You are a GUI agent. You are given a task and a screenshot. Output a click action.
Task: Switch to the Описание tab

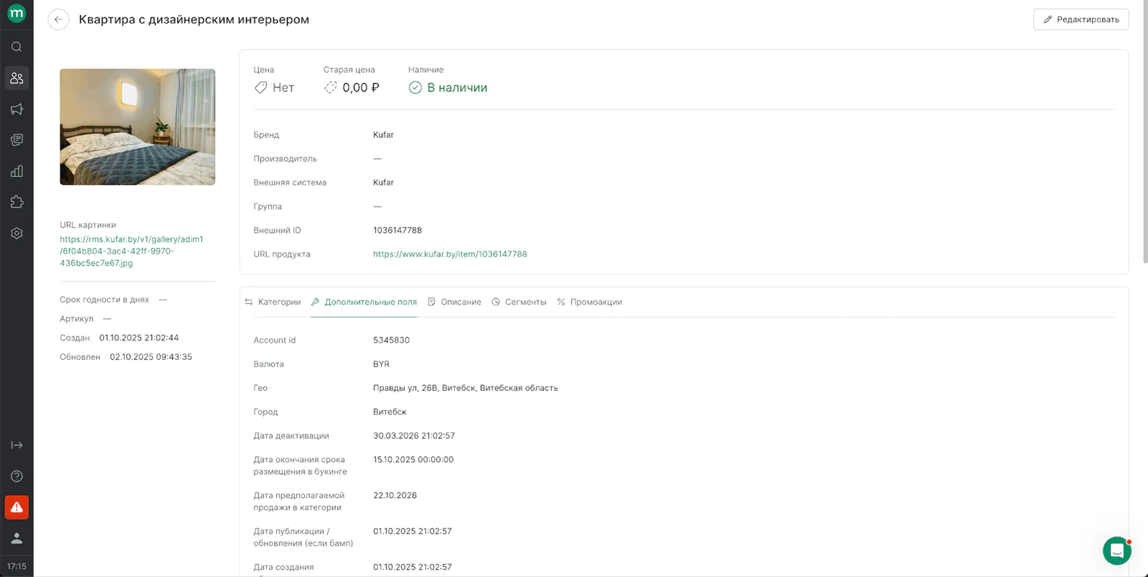tap(454, 302)
